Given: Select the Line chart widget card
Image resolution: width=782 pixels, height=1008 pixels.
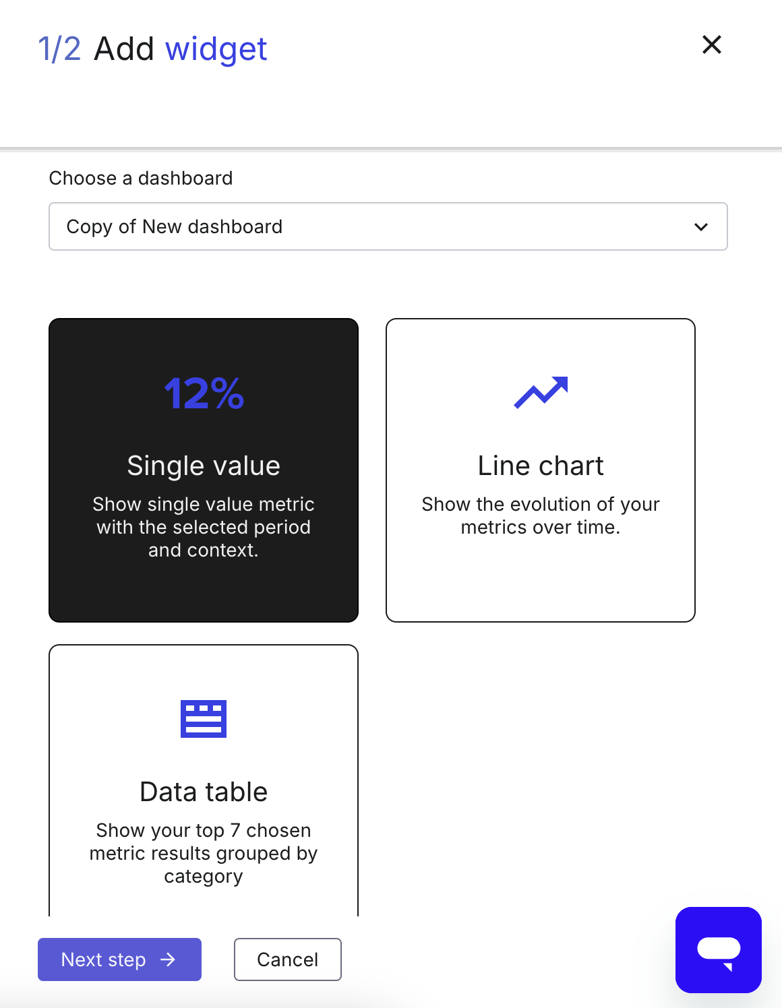Looking at the screenshot, I should coord(541,470).
